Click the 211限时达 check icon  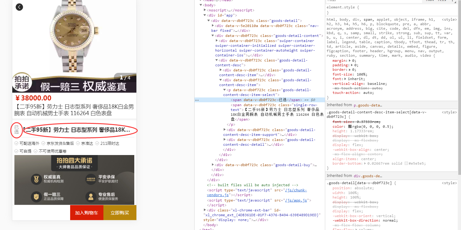click(x=97, y=143)
